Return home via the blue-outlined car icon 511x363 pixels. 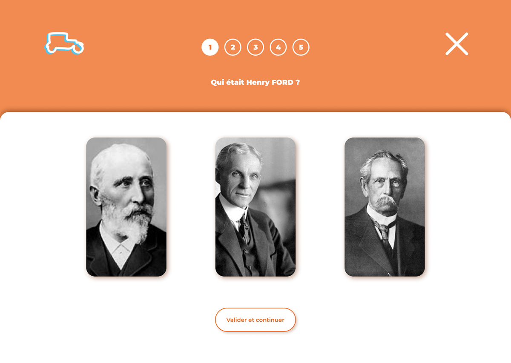pos(64,43)
